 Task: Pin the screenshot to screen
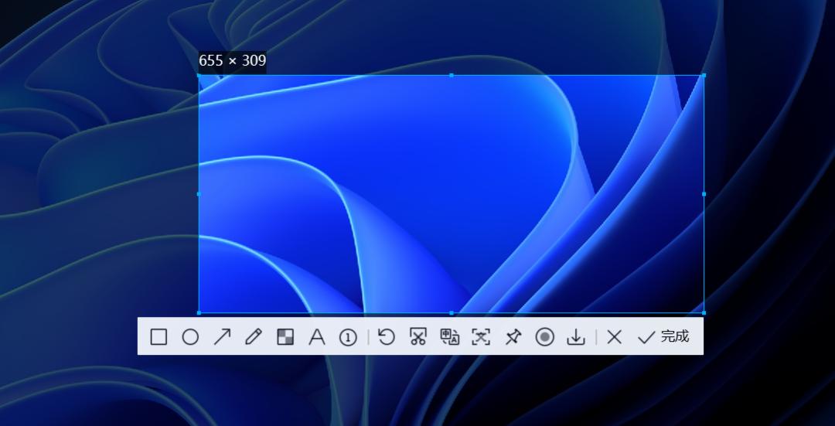pyautogui.click(x=513, y=337)
